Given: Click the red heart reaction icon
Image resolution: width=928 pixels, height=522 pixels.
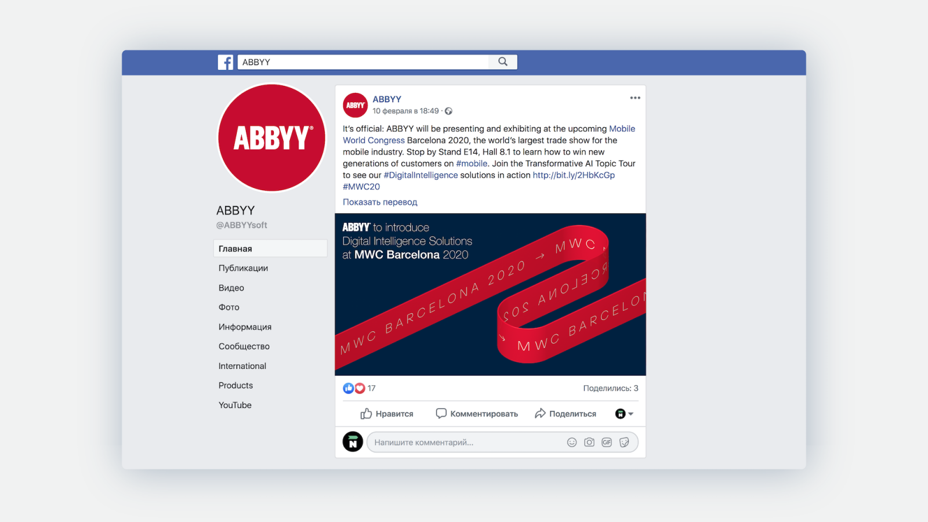Looking at the screenshot, I should [360, 389].
